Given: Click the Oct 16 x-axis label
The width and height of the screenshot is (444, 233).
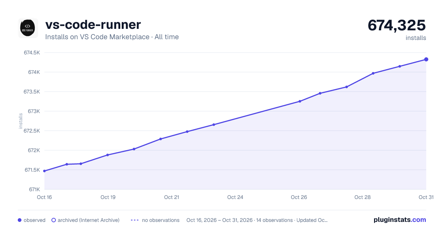Looking at the screenshot, I should 44,197.
